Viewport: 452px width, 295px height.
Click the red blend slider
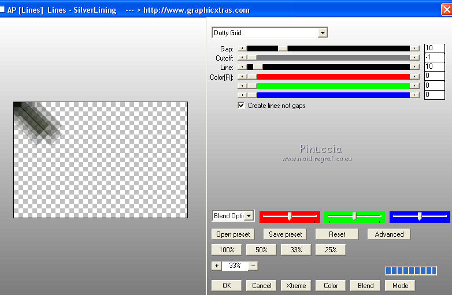[290, 216]
